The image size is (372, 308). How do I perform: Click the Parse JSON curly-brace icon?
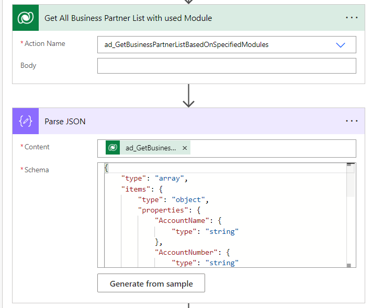[25, 121]
